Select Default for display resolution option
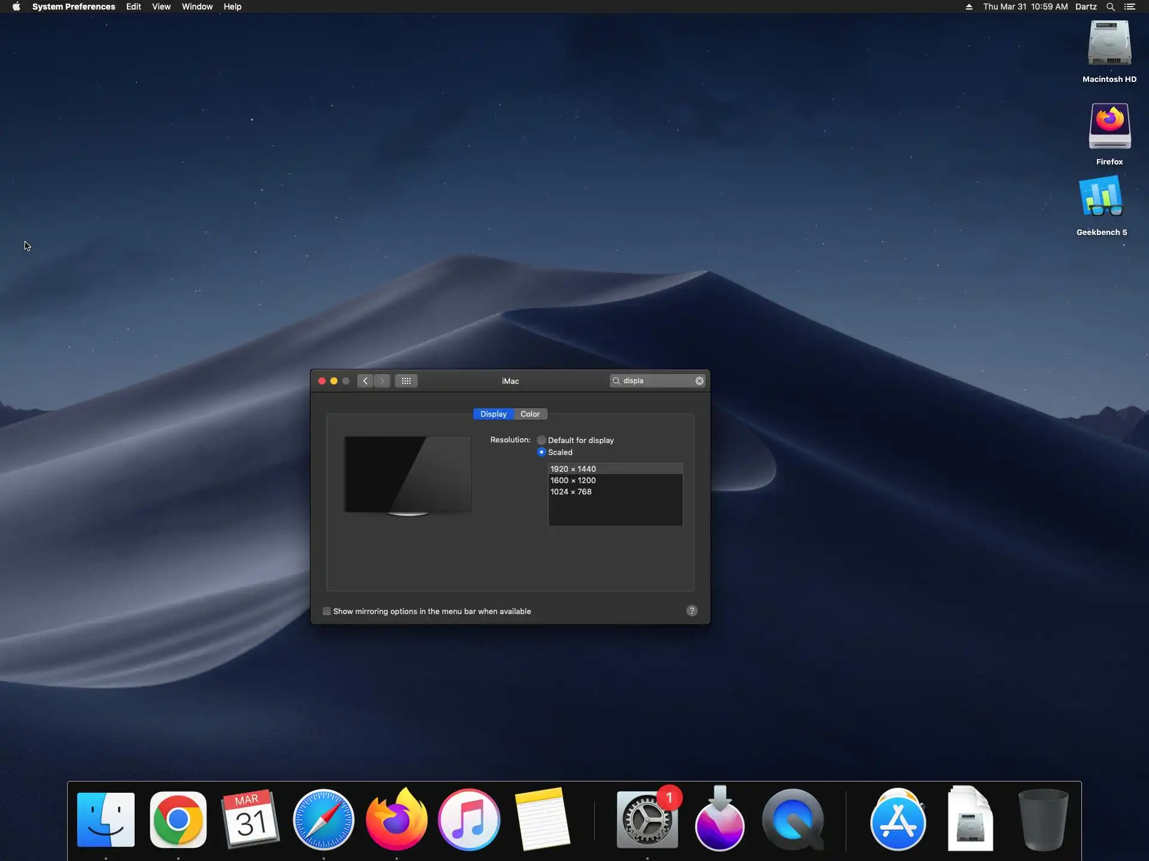The height and width of the screenshot is (861, 1149). pyautogui.click(x=542, y=440)
